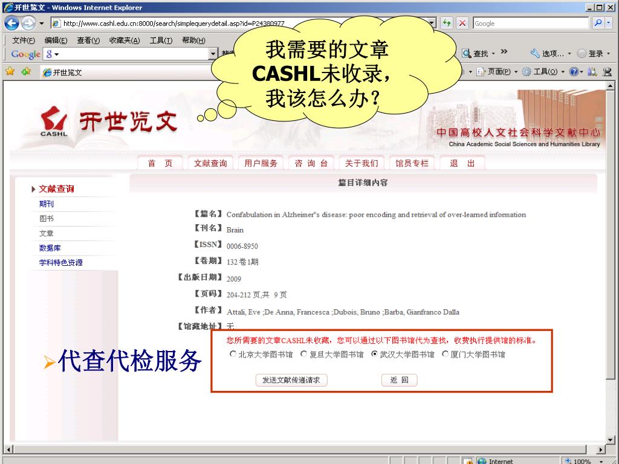The width and height of the screenshot is (619, 464).
Task: Open 数据库 in the left sidebar
Action: (x=50, y=248)
